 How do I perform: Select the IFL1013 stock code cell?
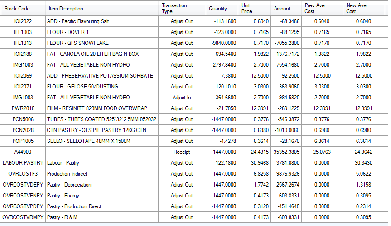click(x=23, y=43)
